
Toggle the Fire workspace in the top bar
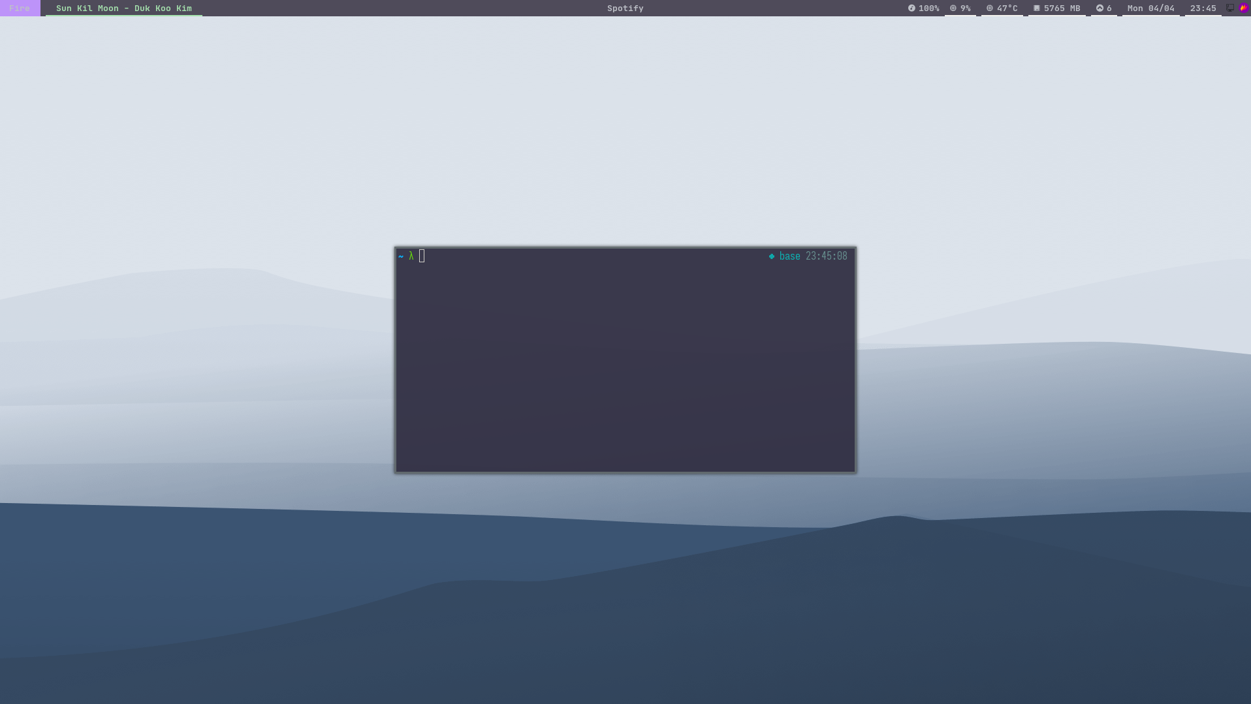20,8
